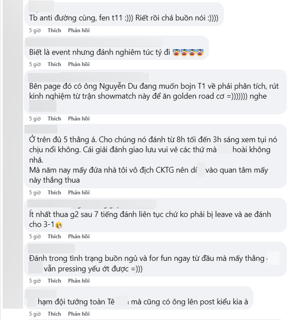Like the "Tb anti đường cùng" comment
This screenshot has width=296, height=320.
54,30
